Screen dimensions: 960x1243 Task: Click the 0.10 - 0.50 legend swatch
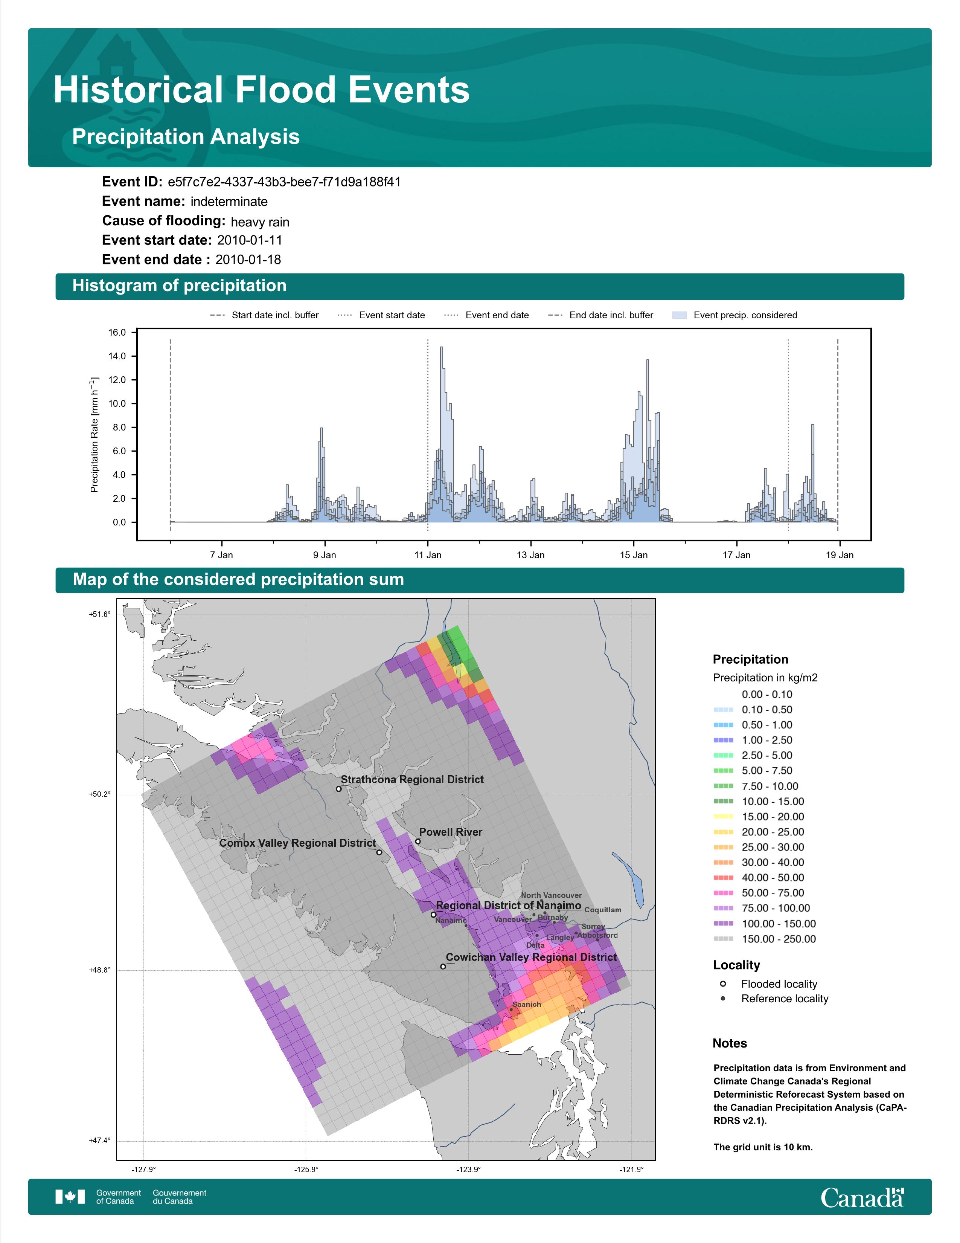click(723, 710)
